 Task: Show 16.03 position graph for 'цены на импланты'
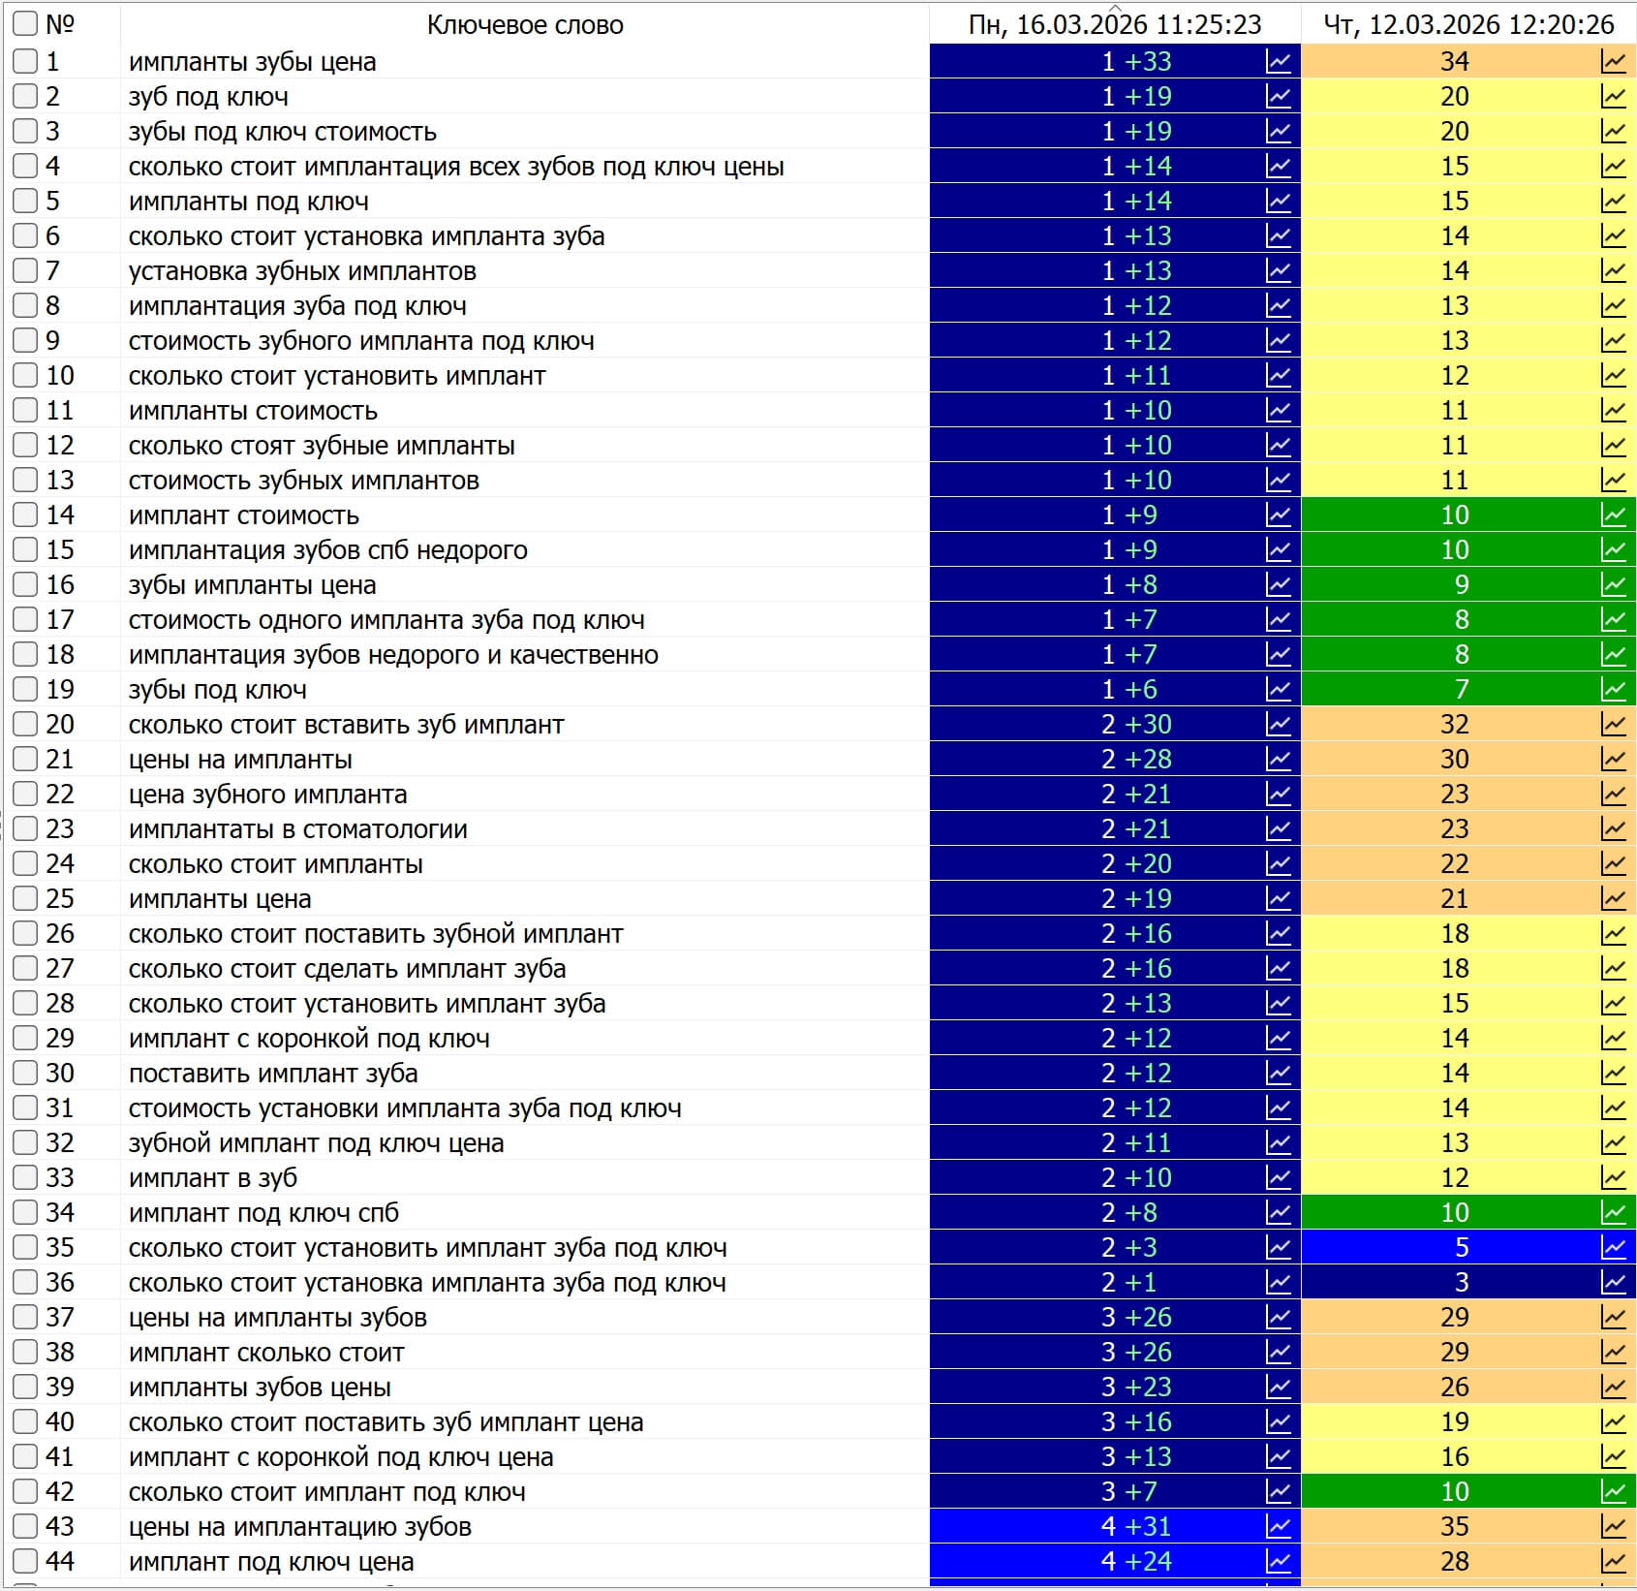point(1279,760)
